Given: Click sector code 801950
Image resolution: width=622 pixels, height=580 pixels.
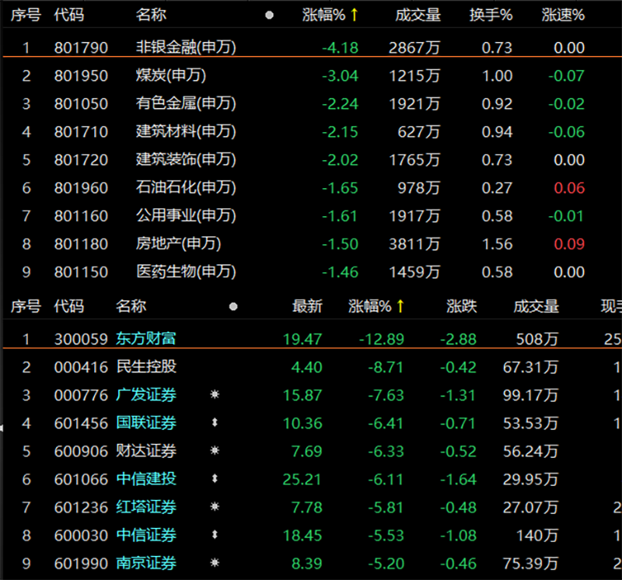Looking at the screenshot, I should [81, 75].
